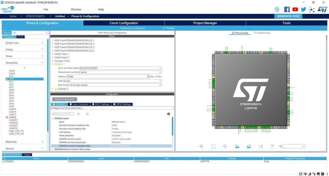
Task: Zoom in on the chip pinout view
Action: [201, 146]
